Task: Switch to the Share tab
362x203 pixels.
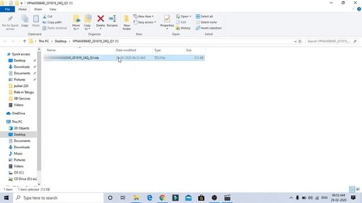Action: tap(38, 9)
